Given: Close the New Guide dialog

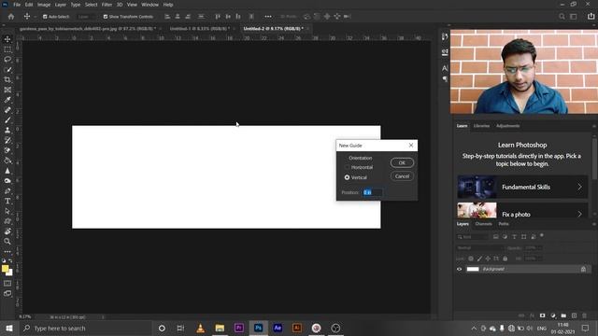Looking at the screenshot, I should click(411, 146).
